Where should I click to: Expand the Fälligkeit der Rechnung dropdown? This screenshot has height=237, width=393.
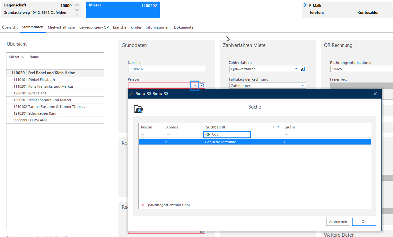point(302,86)
